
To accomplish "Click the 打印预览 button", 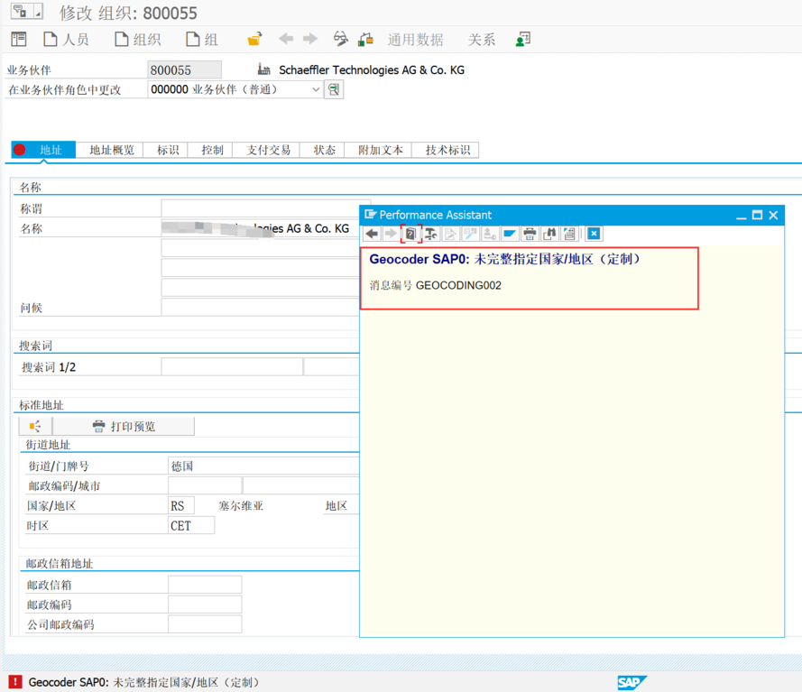I will tap(124, 426).
